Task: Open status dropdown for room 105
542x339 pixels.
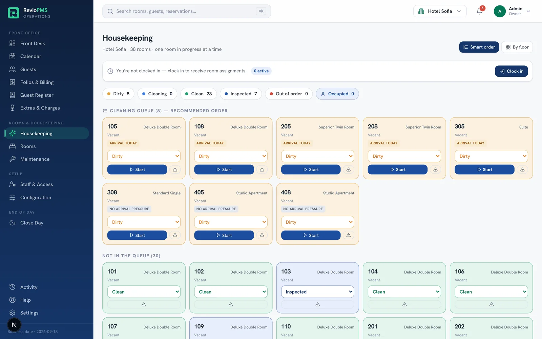Action: coord(144,156)
